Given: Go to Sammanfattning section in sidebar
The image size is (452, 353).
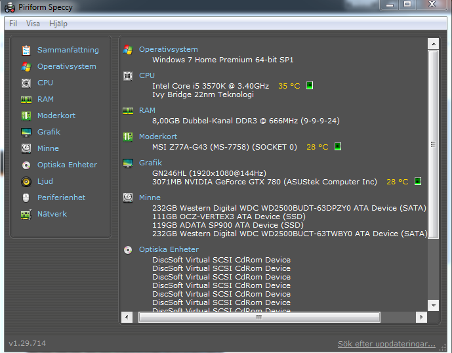Looking at the screenshot, I should point(68,50).
